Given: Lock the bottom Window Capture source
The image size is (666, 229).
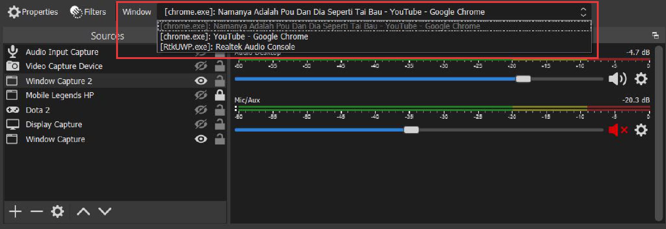Looking at the screenshot, I should [220, 139].
